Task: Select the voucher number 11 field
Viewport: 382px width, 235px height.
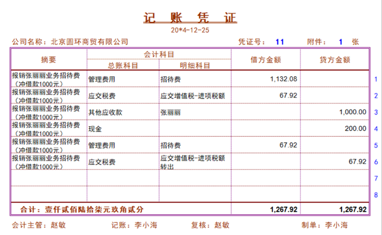Action: pos(280,42)
